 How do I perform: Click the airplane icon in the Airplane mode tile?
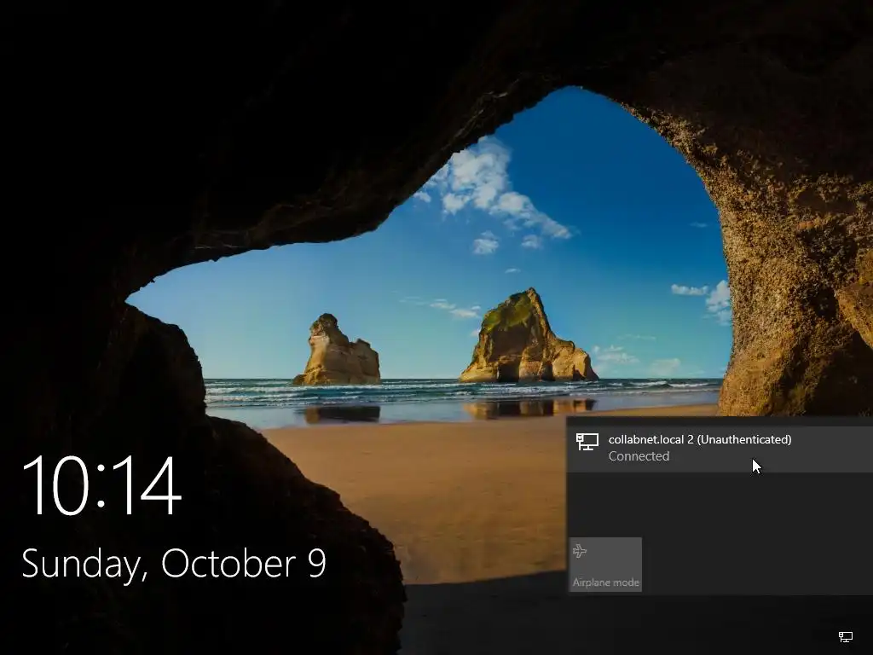click(580, 551)
